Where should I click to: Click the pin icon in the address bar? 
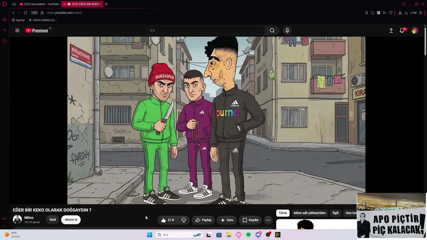pyautogui.click(x=366, y=13)
